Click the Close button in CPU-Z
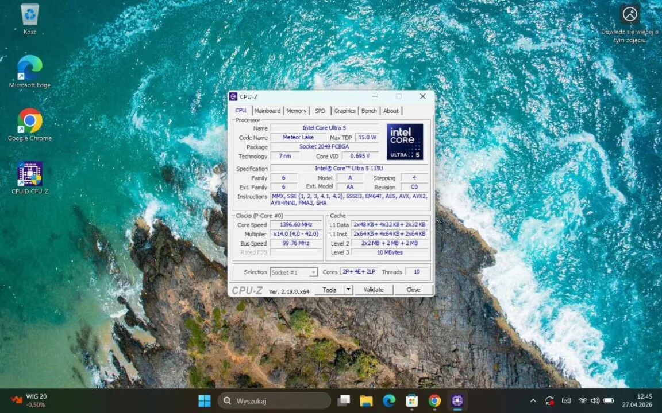 [413, 290]
